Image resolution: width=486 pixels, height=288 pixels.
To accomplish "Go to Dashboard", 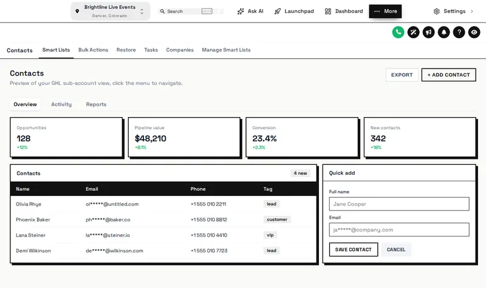I will click(344, 12).
